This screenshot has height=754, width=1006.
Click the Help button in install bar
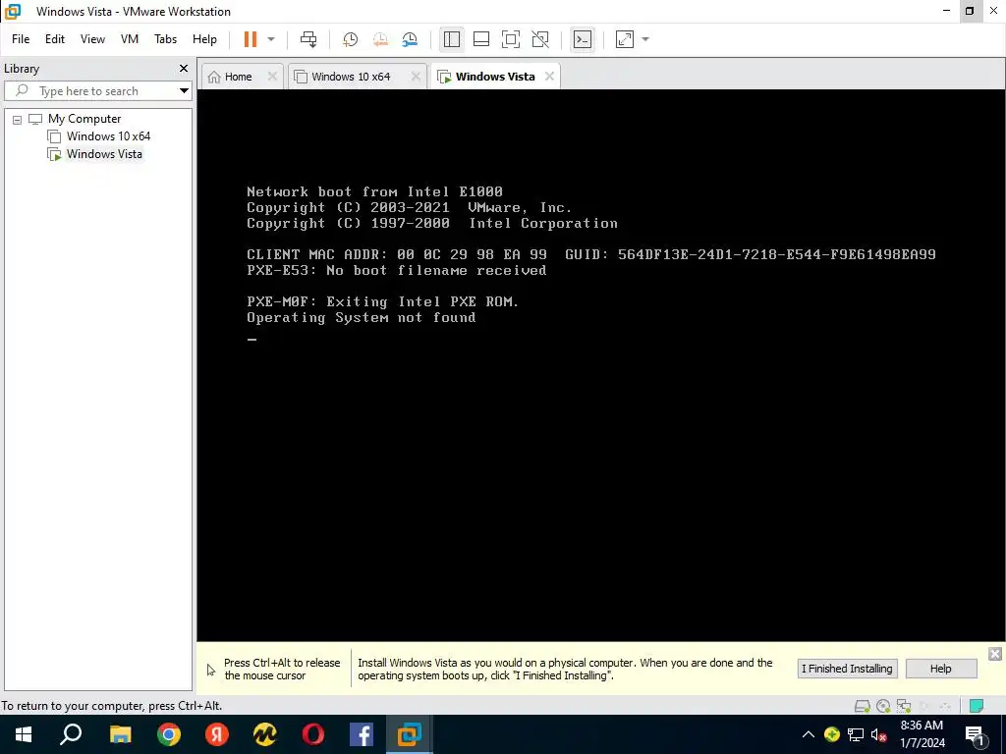(940, 669)
